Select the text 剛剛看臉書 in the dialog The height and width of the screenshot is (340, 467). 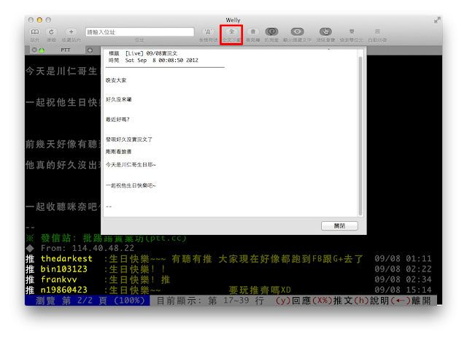click(x=118, y=152)
